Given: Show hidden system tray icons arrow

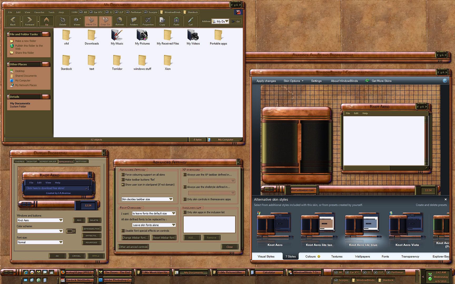Looking at the screenshot, I should (x=423, y=276).
